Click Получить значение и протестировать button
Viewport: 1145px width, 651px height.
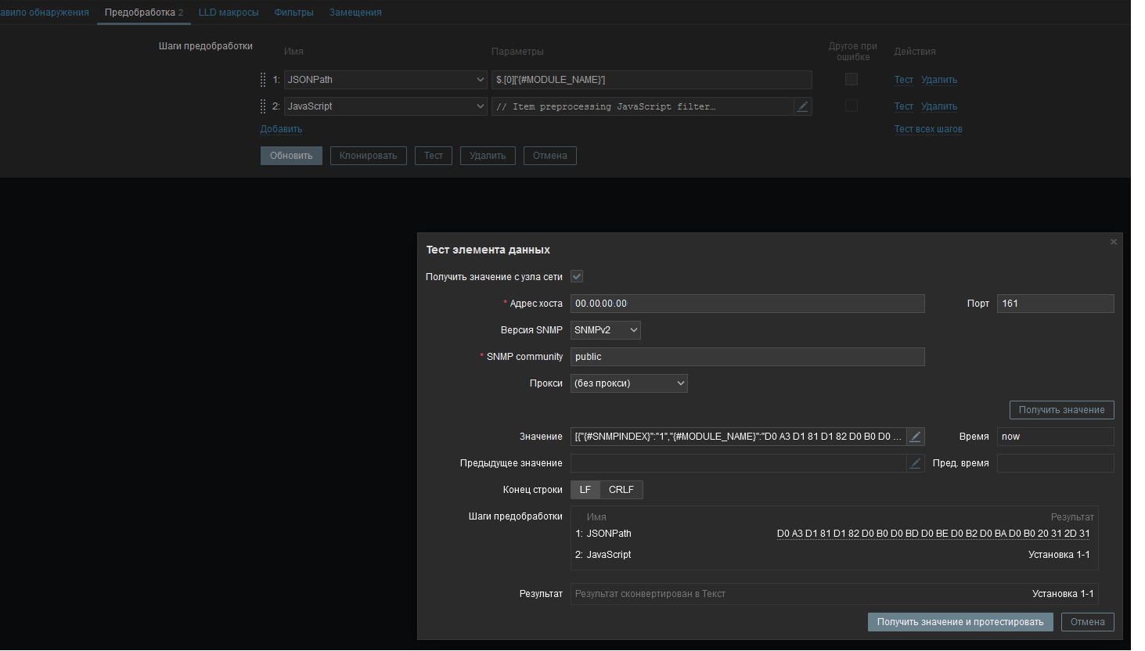pos(960,622)
